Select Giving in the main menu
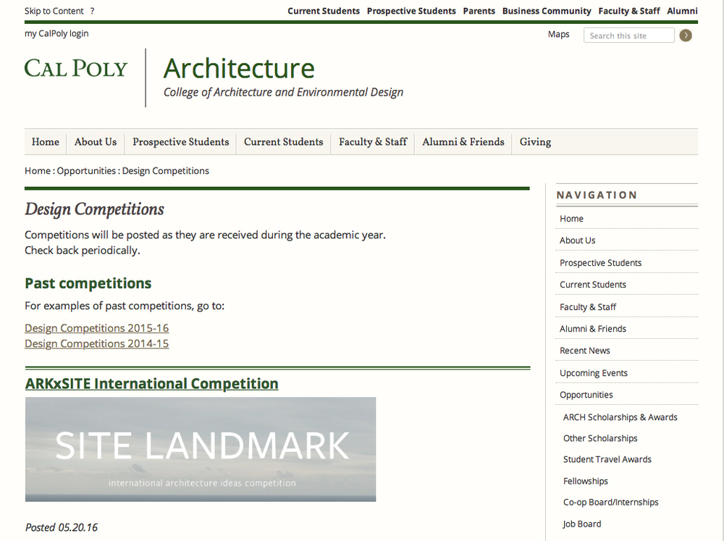 [x=535, y=142]
